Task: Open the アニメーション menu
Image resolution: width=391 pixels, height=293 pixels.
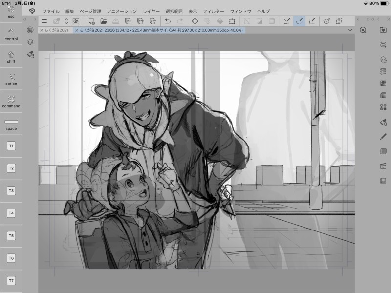Action: (122, 11)
